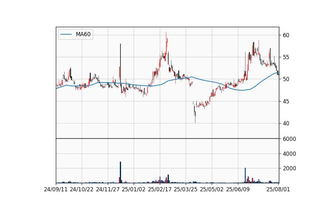
Task: Click the blue MA60 legend line sample
Action: [x=66, y=35]
